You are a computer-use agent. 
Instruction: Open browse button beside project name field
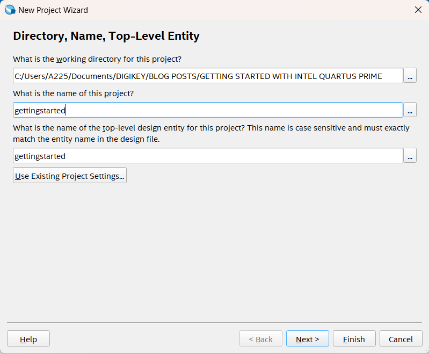pyautogui.click(x=410, y=110)
